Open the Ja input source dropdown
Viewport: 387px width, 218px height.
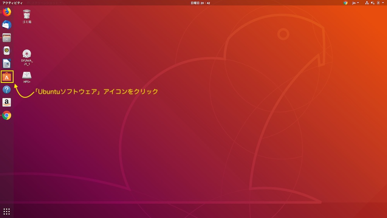point(355,3)
